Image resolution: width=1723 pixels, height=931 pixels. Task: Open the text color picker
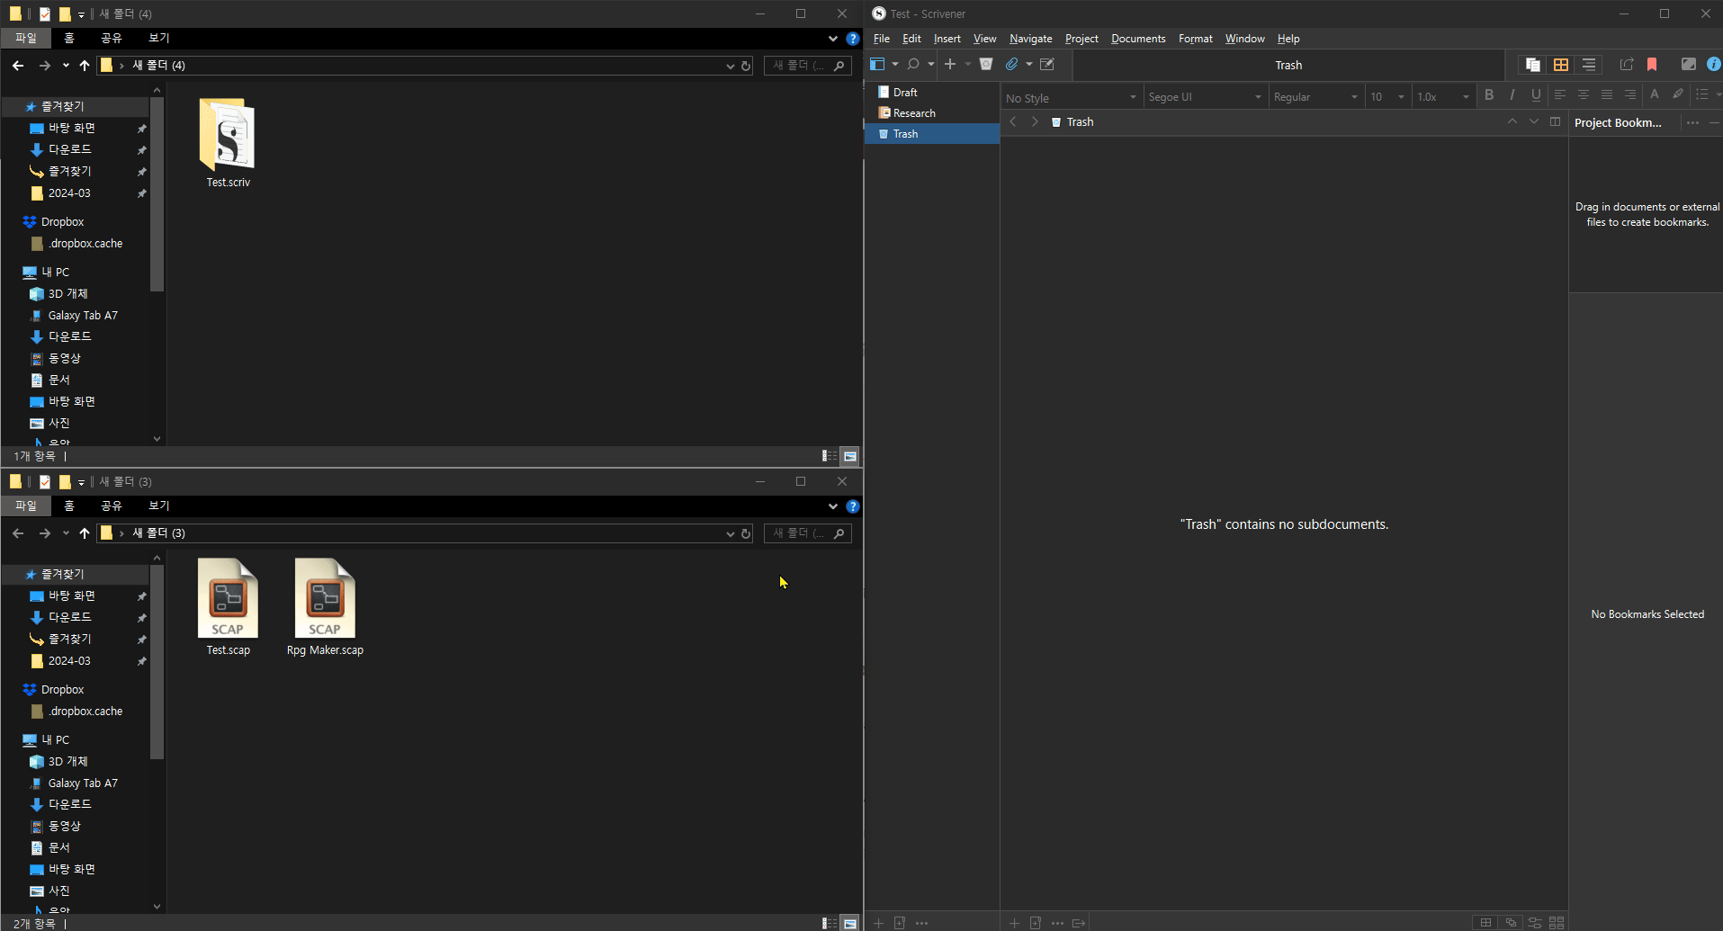pyautogui.click(x=1655, y=94)
